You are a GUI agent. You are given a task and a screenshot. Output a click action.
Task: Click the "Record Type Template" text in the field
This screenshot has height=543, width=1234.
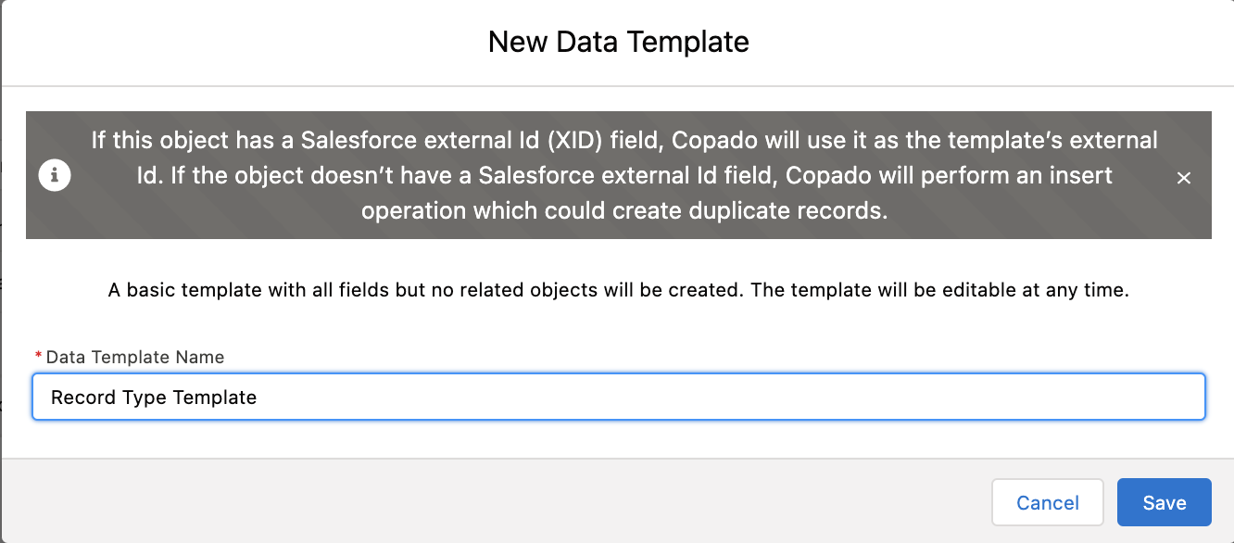[x=154, y=398]
